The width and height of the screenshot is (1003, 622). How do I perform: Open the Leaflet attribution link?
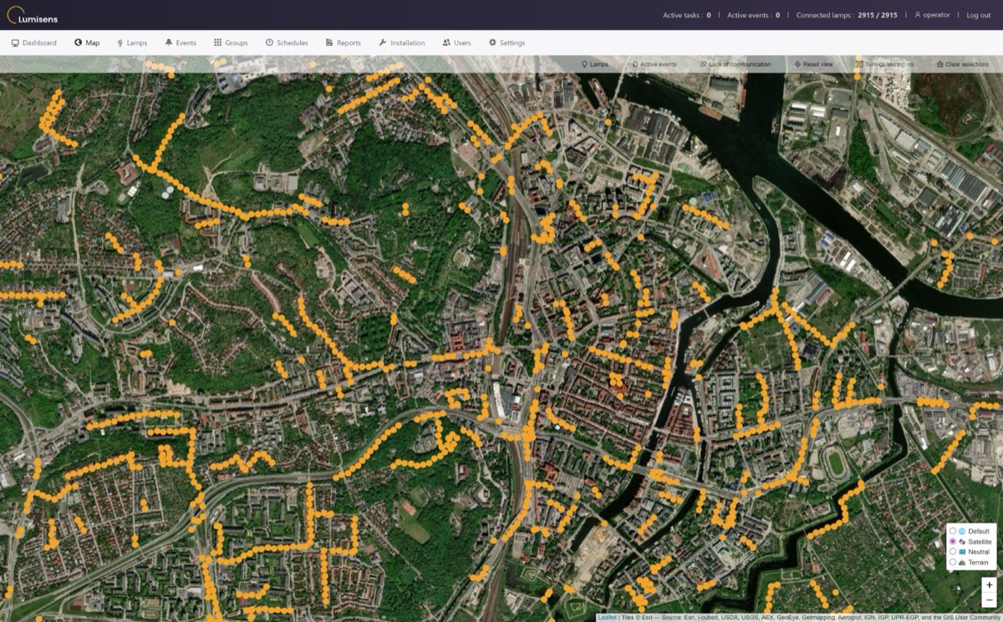(607, 618)
